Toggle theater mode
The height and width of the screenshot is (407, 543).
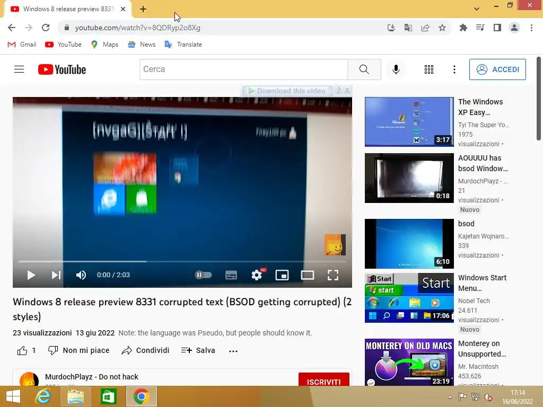(308, 275)
